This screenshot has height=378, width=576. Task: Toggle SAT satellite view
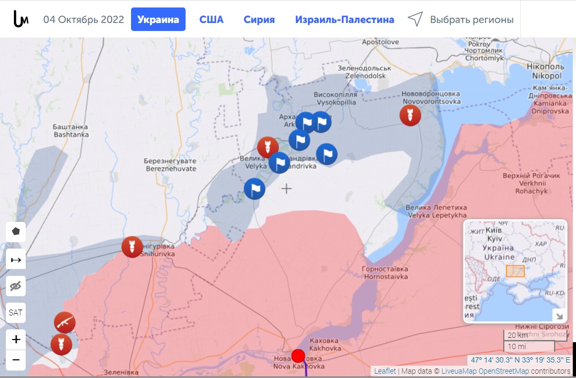pos(16,313)
